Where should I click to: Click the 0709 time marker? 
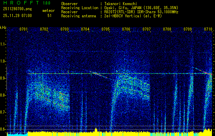click(x=187, y=29)
